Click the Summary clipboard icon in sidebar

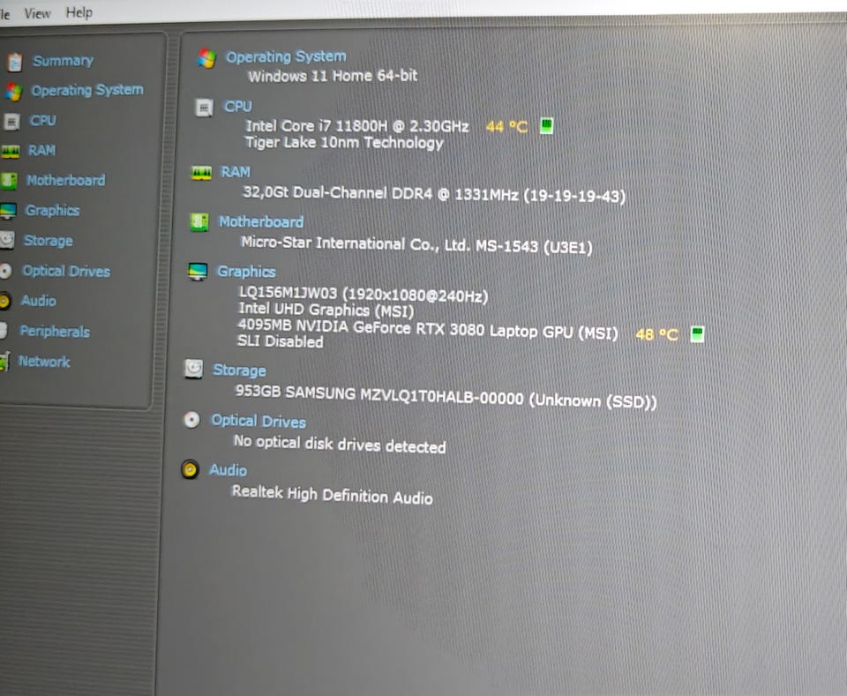15,63
